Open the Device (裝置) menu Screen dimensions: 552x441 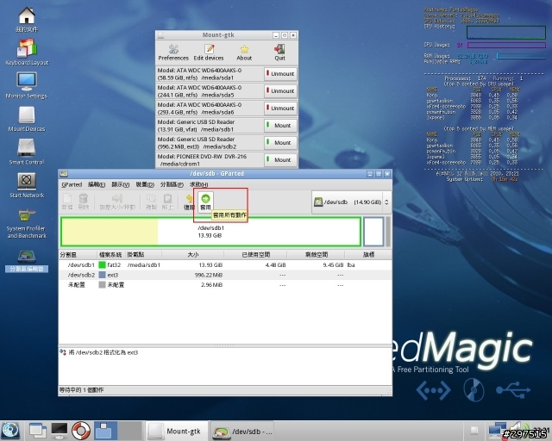(x=145, y=184)
